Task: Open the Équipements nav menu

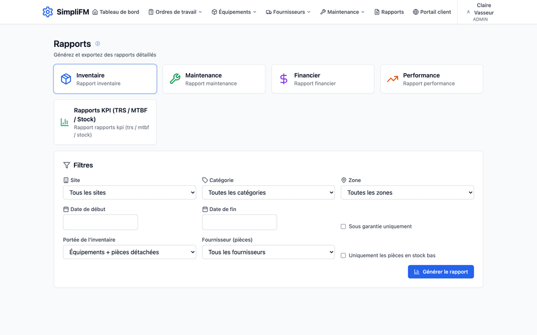Action: click(234, 12)
